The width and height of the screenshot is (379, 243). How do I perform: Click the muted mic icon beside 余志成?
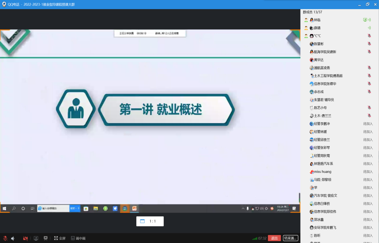tap(369, 92)
